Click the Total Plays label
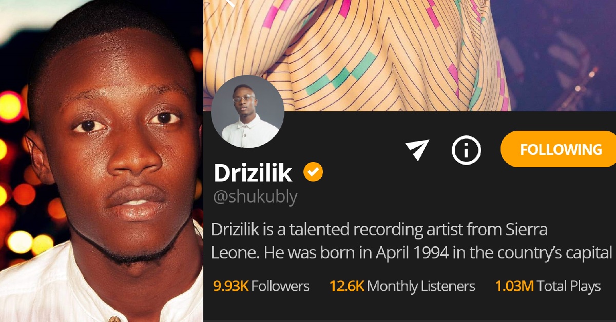The width and height of the screenshot is (616, 322). (x=569, y=286)
